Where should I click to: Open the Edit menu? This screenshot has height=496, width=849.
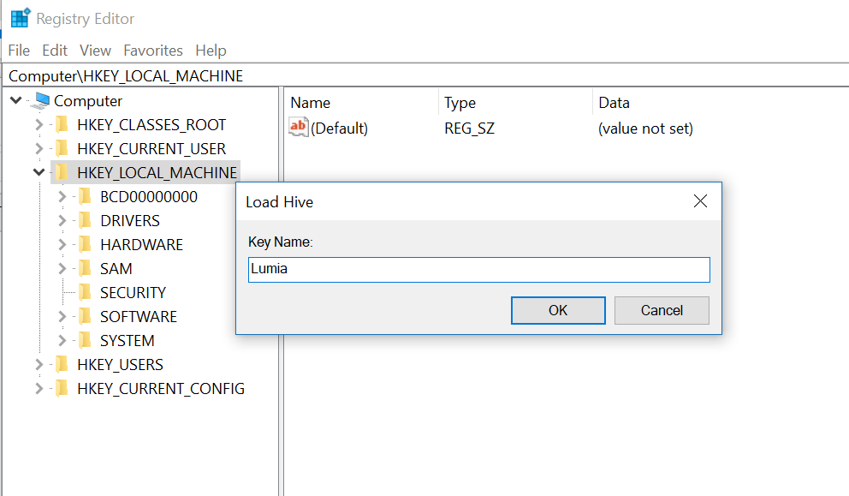pos(55,51)
